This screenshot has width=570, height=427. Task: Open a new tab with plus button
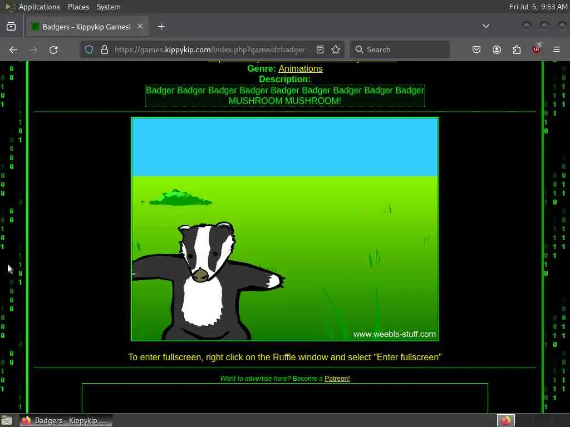pyautogui.click(x=161, y=27)
